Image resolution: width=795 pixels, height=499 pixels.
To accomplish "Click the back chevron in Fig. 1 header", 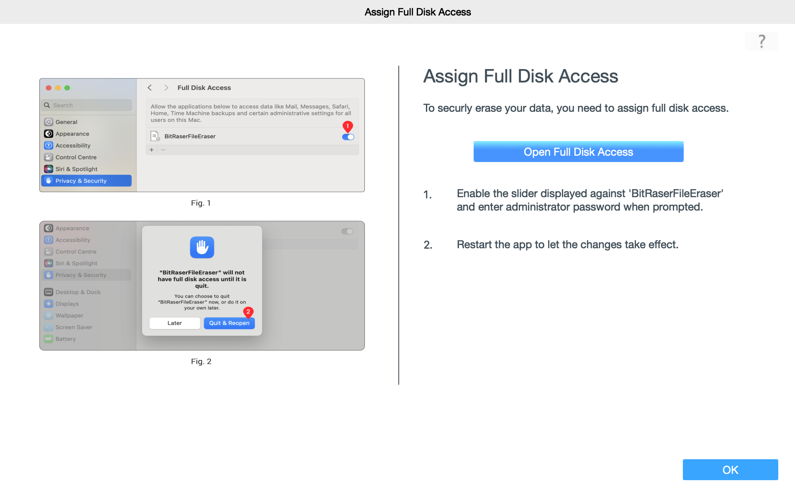I will tap(149, 87).
